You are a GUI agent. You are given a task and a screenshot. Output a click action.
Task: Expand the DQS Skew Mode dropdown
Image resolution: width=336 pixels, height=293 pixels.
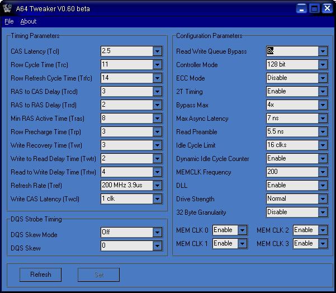157,233
